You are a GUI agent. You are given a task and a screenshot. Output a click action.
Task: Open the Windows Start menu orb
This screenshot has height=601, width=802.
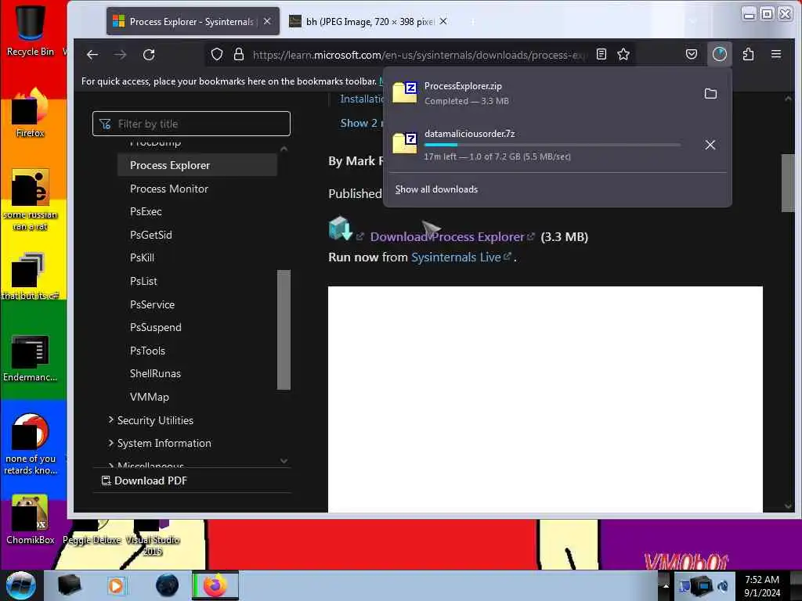[21, 585]
